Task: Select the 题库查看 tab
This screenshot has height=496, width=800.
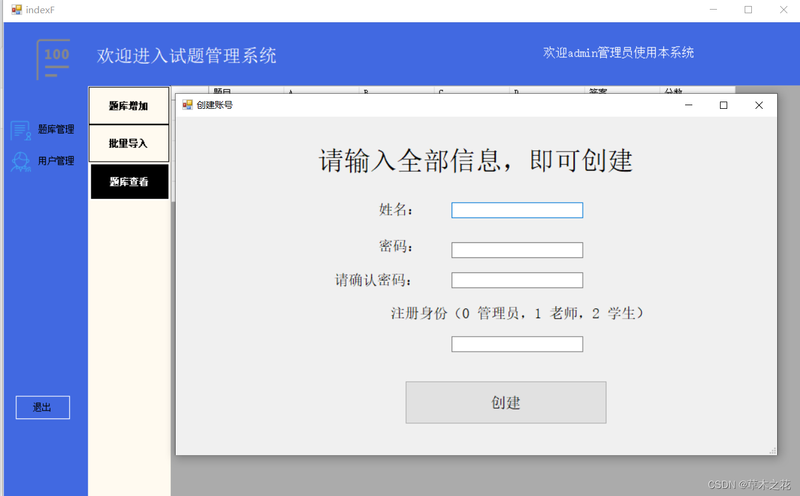Action: click(x=129, y=182)
